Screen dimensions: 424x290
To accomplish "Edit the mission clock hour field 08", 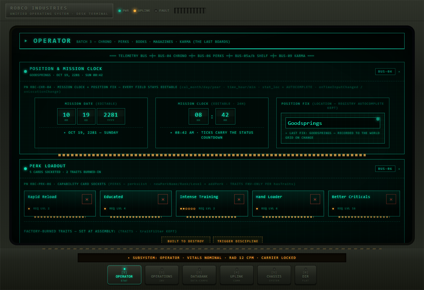I will (199, 116).
